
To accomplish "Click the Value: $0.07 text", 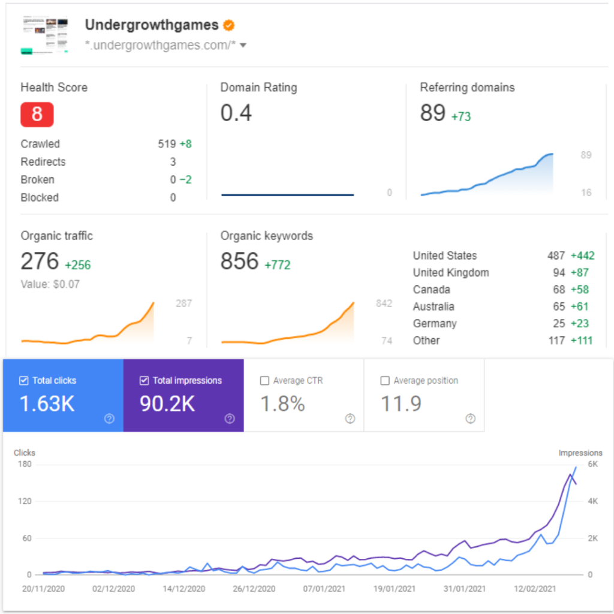I will pyautogui.click(x=50, y=284).
